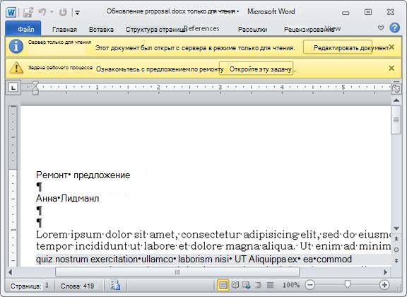Click the Редактировать документ button

click(338, 47)
